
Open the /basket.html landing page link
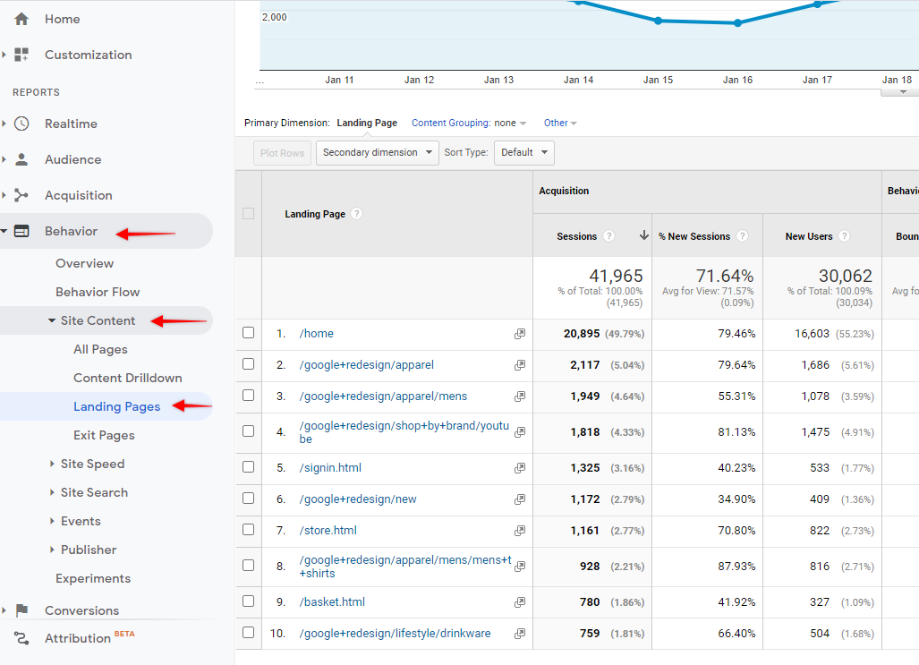pyautogui.click(x=331, y=601)
